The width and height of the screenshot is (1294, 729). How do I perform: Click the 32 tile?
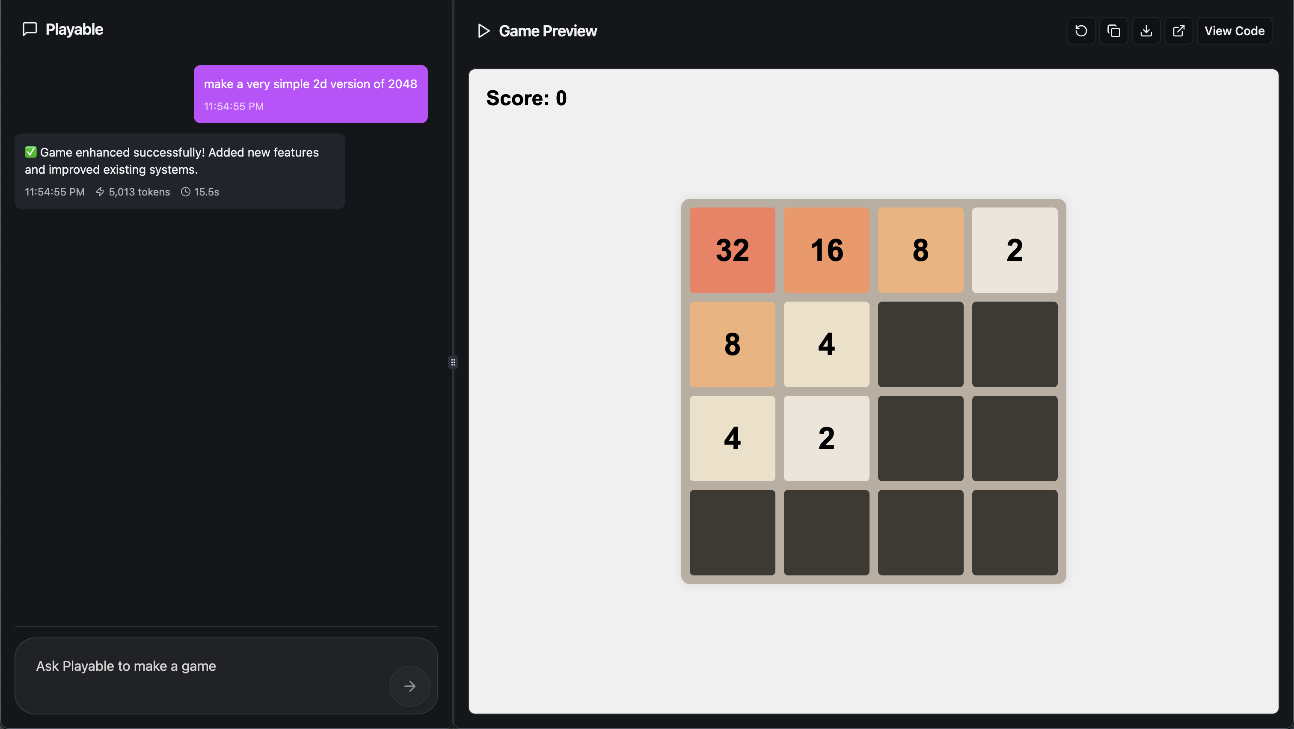(x=732, y=250)
